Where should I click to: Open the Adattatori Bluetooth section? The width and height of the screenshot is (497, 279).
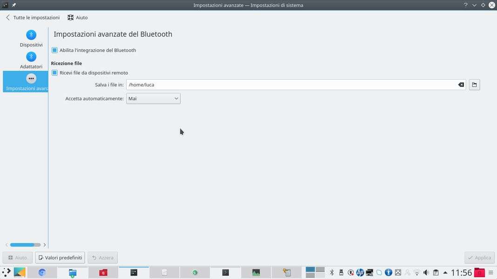click(31, 60)
